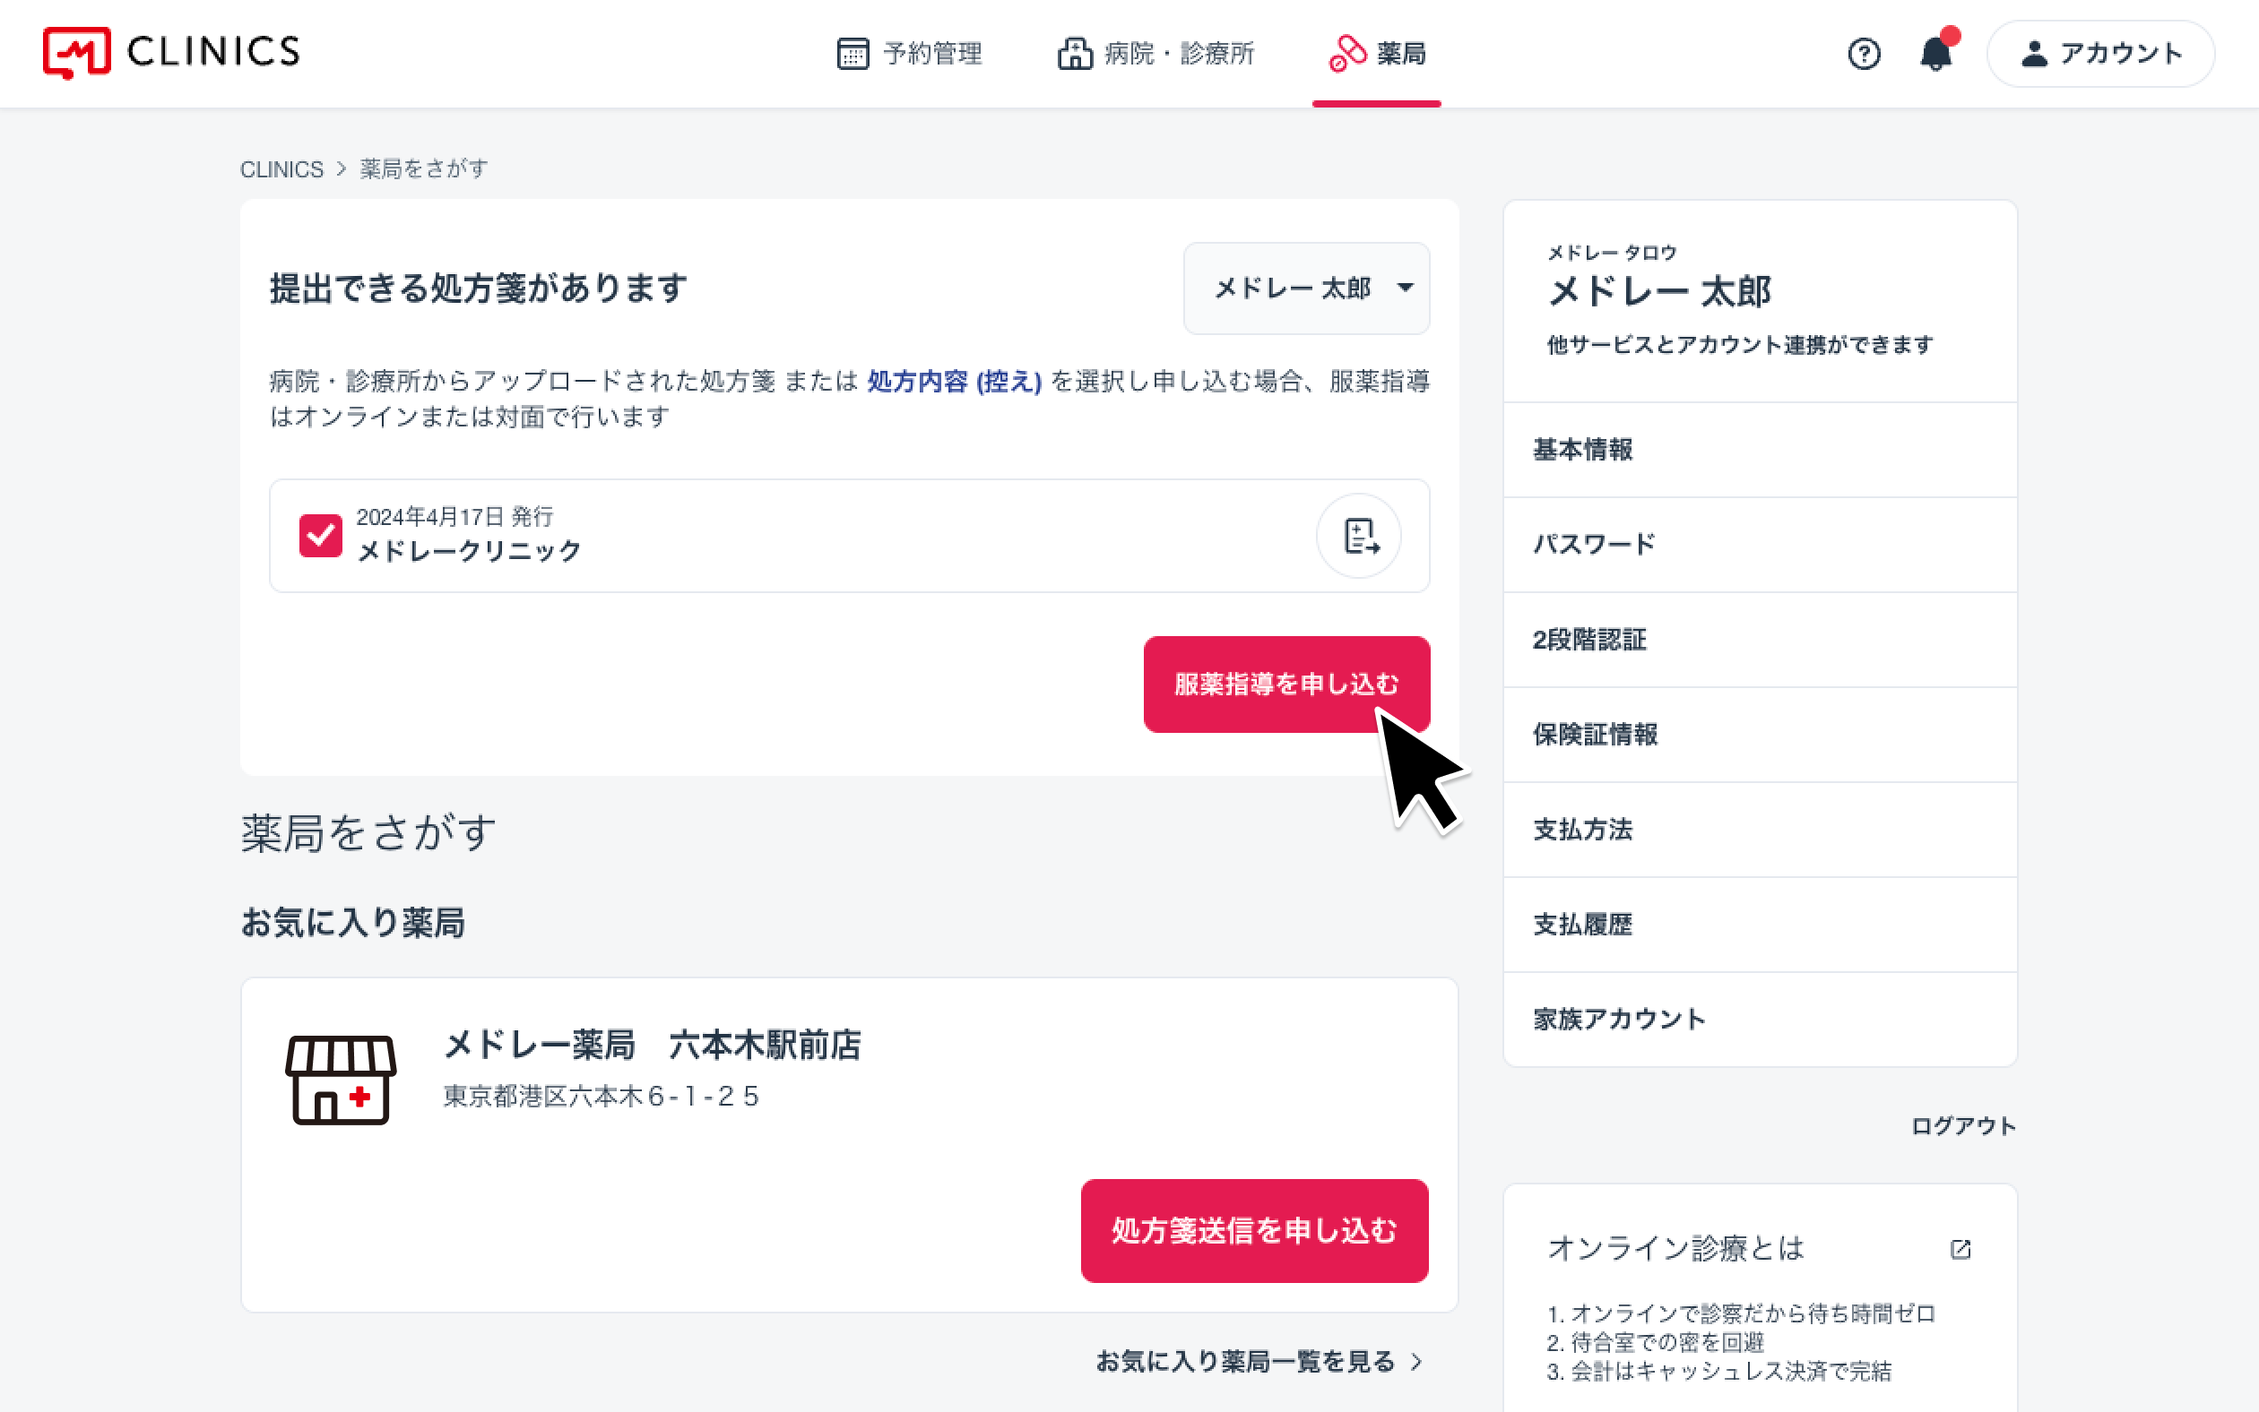Click the ログアウト link
Image resolution: width=2259 pixels, height=1412 pixels.
1963,1125
